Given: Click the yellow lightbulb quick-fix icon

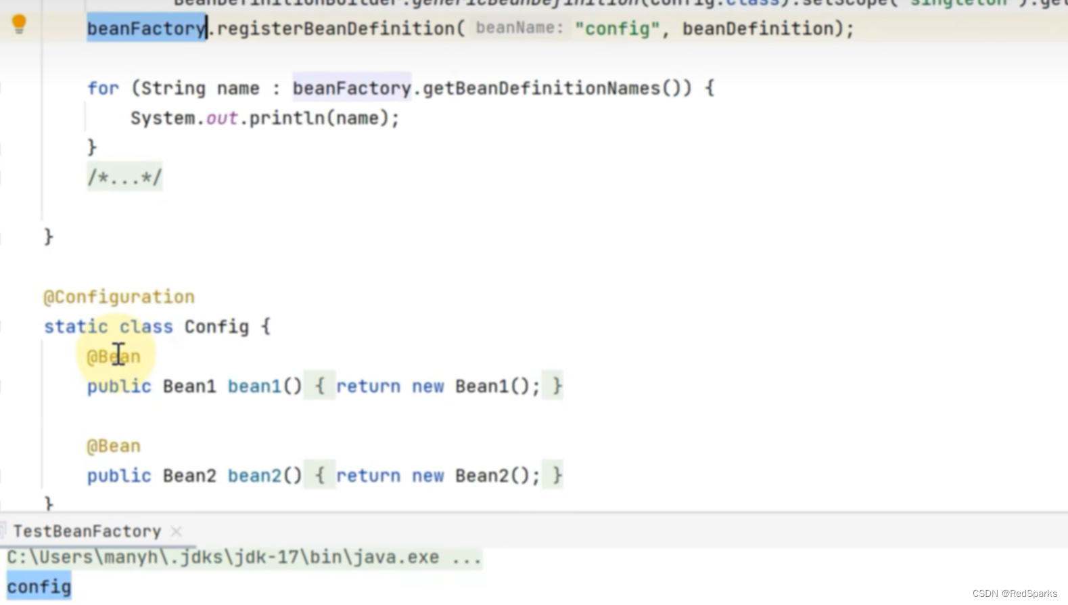Looking at the screenshot, I should point(19,24).
